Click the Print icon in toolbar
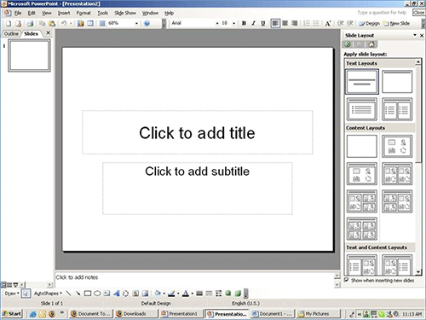This screenshot has height=320, width=426. point(30,24)
